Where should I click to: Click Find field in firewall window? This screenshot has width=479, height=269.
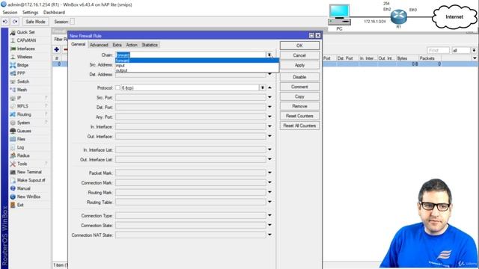(x=438, y=50)
